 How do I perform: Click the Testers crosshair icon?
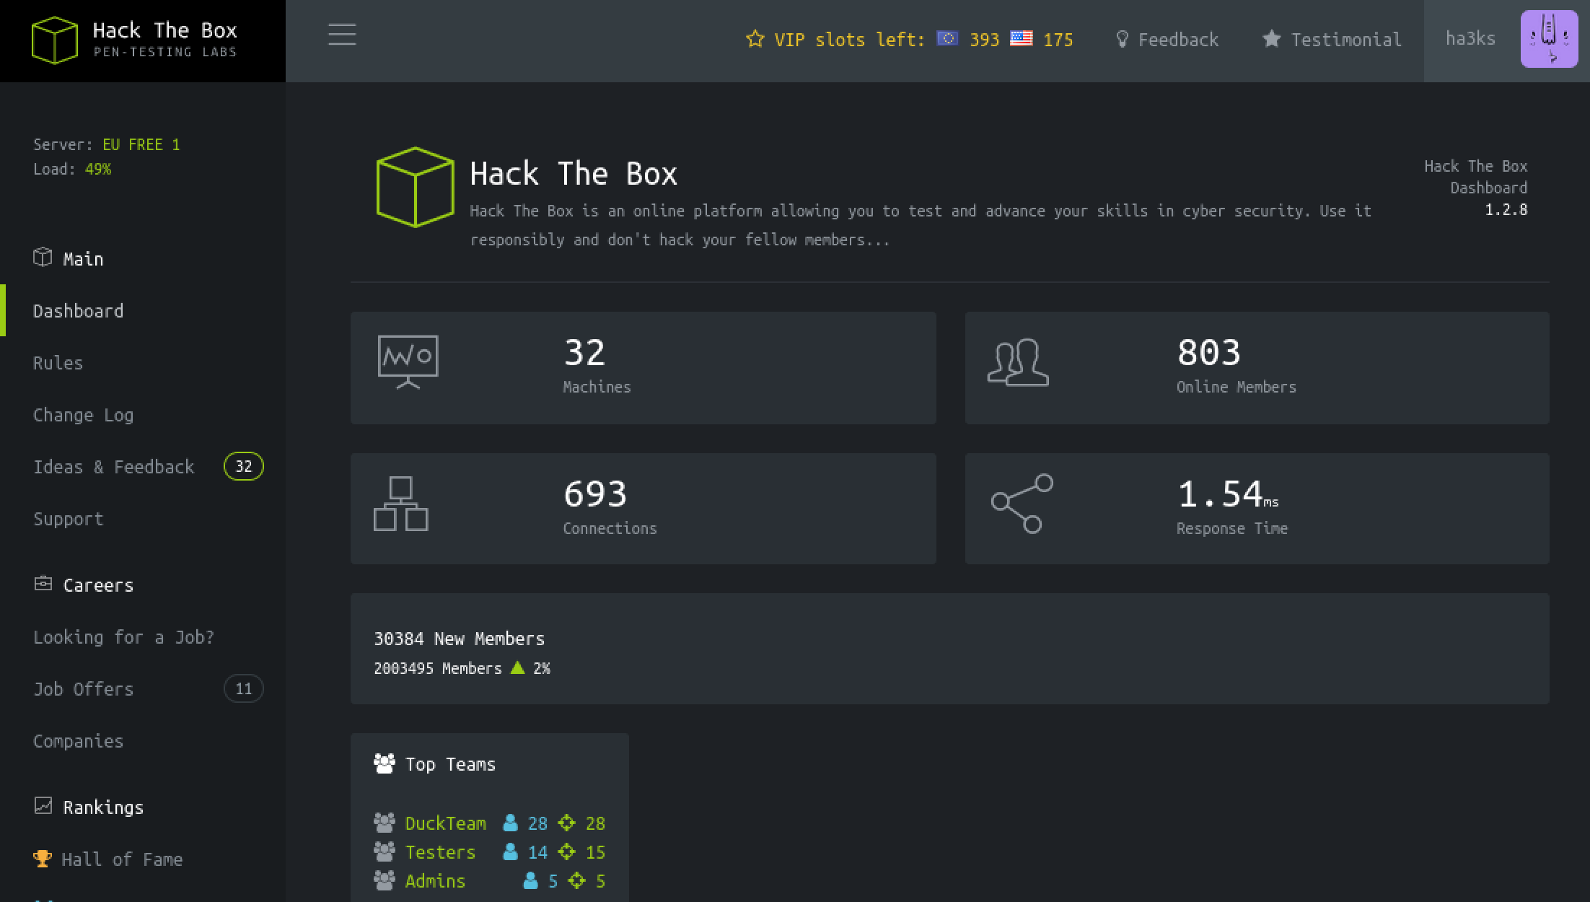pos(567,851)
